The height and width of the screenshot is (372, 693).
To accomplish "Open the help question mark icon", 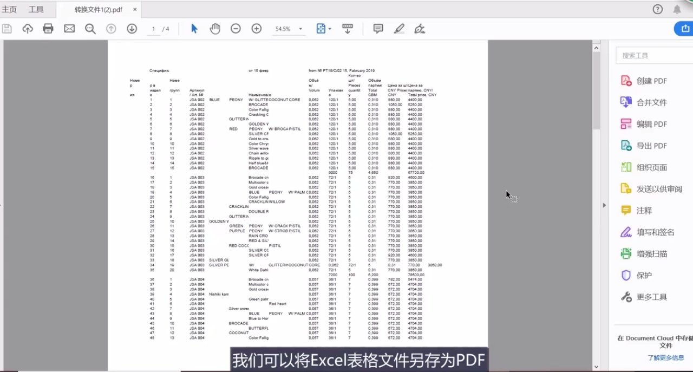I will tap(658, 9).
